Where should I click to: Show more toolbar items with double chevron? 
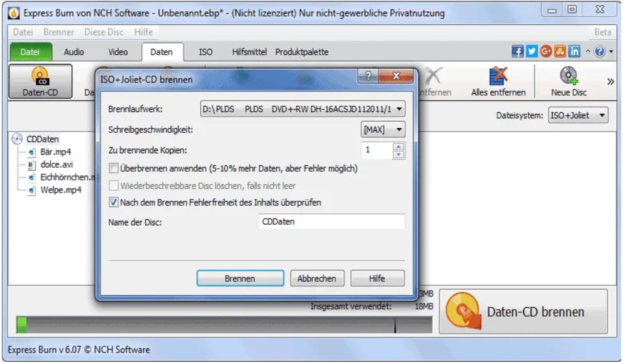click(x=610, y=82)
